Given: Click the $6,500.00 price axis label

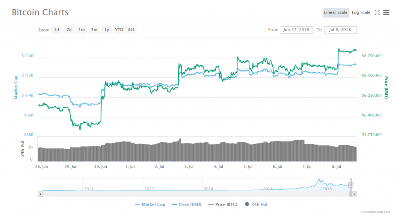Looking at the screenshot, I should 371,75.
